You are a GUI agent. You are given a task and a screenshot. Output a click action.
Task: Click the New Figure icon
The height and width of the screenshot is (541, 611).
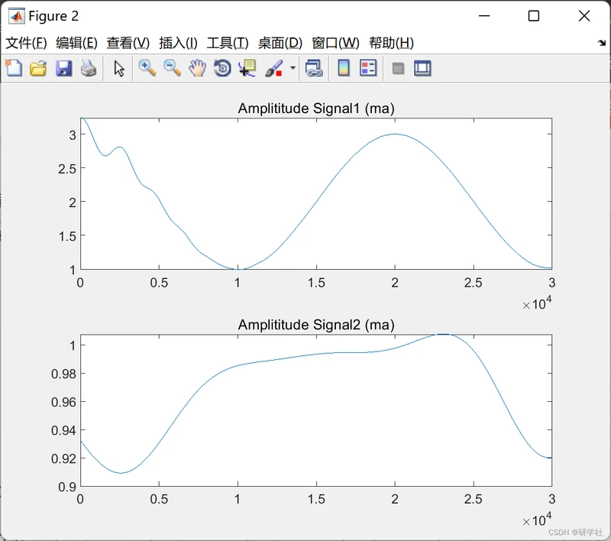14,68
